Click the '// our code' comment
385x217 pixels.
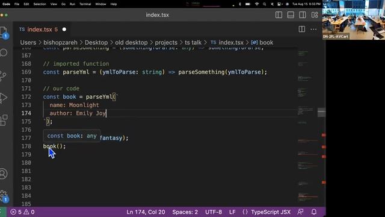pyautogui.click(x=61, y=89)
